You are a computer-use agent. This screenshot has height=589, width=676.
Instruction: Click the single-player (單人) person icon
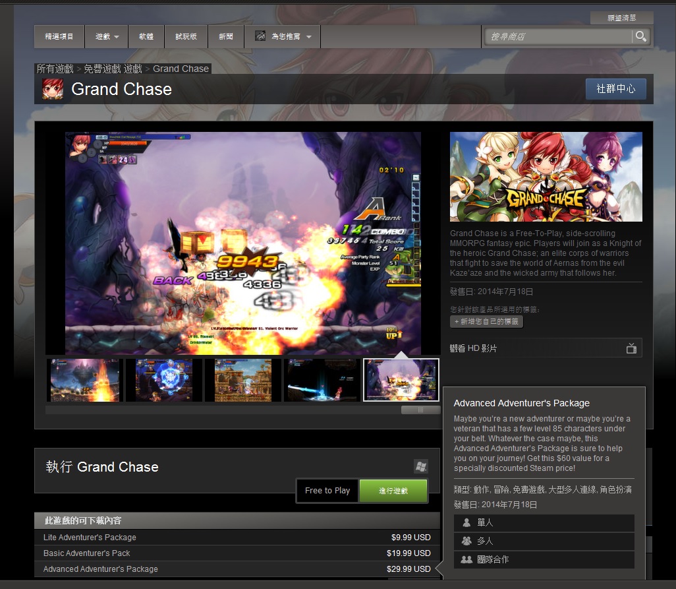click(466, 522)
